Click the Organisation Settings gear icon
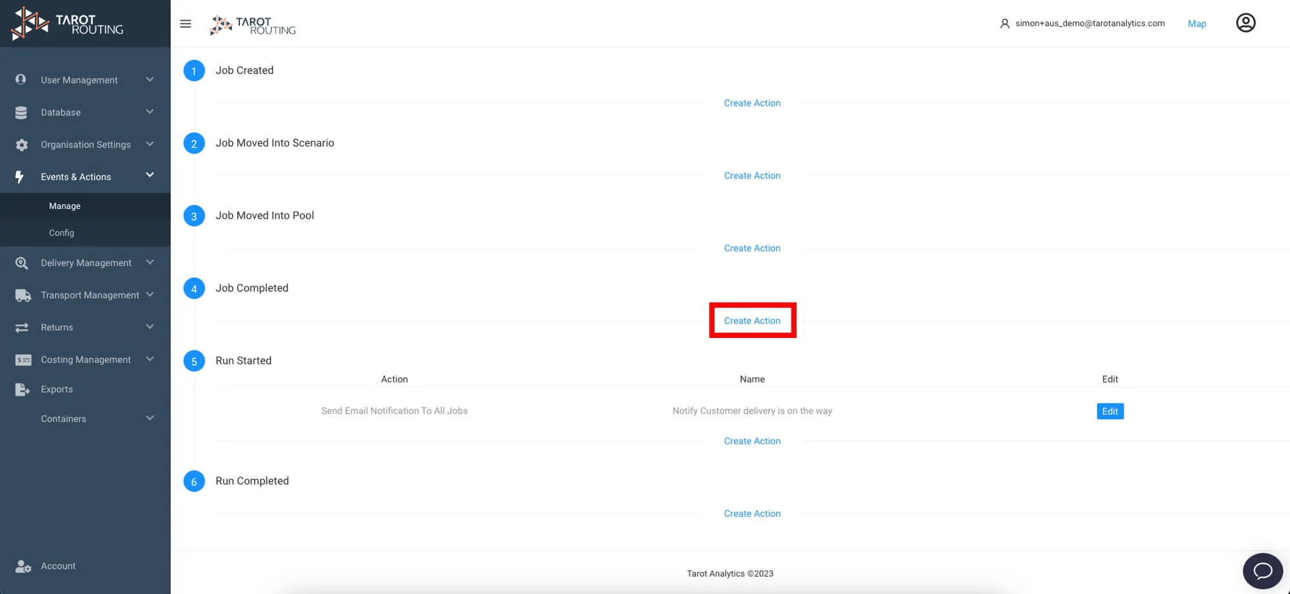Viewport: 1290px width, 594px height. (22, 144)
